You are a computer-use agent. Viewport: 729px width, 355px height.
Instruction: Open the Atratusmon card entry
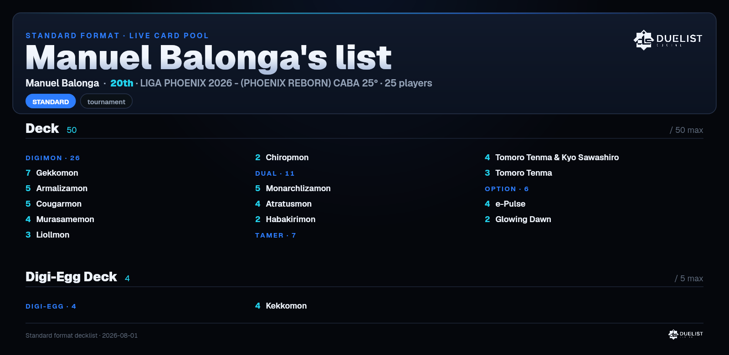pyautogui.click(x=283, y=204)
